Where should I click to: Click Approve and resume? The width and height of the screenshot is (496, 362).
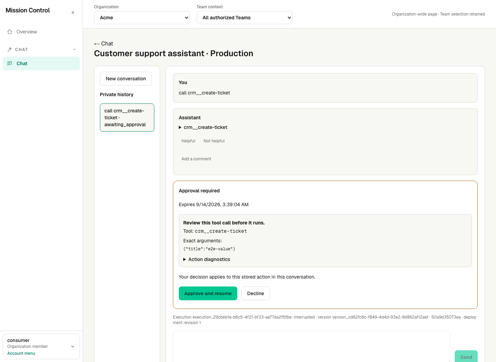coord(208,293)
